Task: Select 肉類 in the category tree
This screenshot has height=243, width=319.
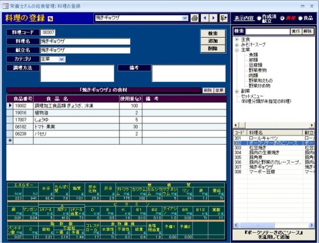Action: 253,75
